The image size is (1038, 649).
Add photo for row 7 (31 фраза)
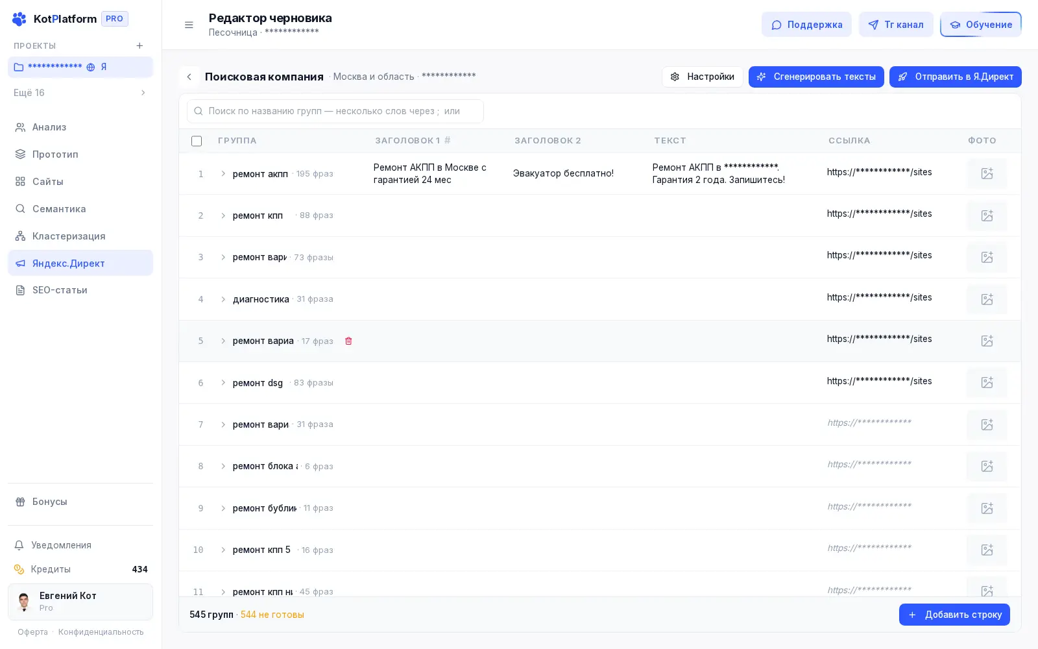pyautogui.click(x=987, y=424)
